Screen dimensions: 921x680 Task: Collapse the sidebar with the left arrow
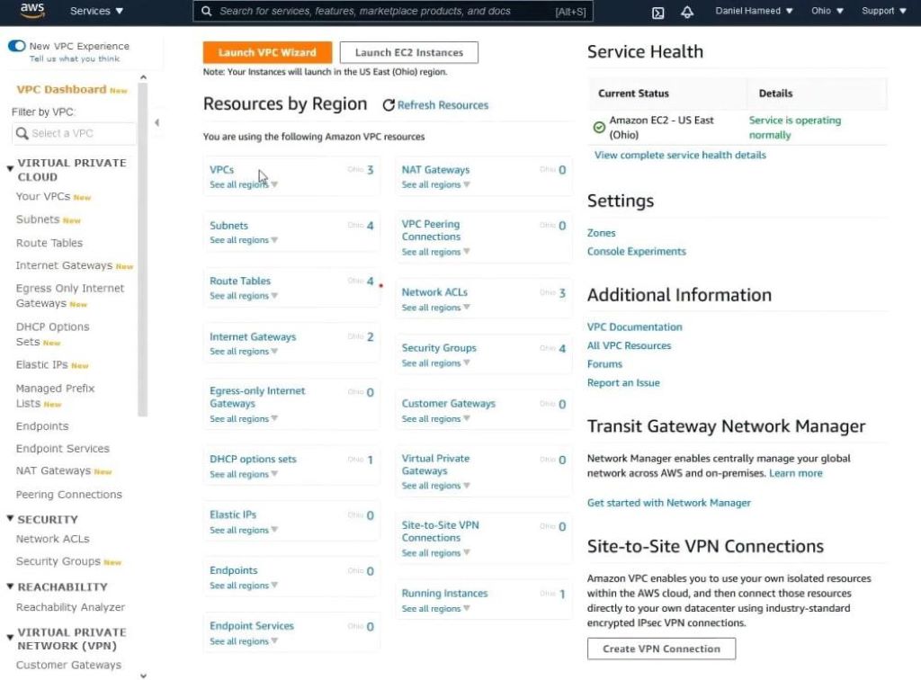coord(156,122)
